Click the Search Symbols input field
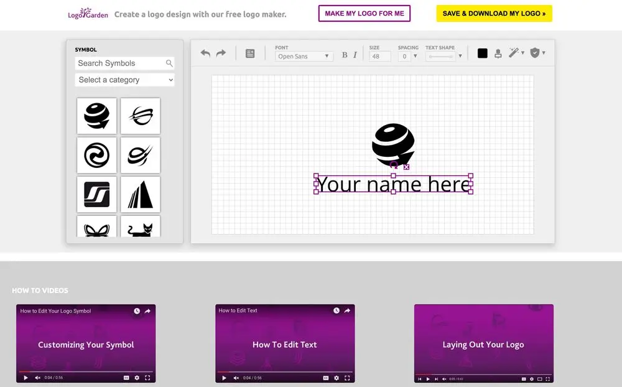The height and width of the screenshot is (387, 622). (x=121, y=63)
